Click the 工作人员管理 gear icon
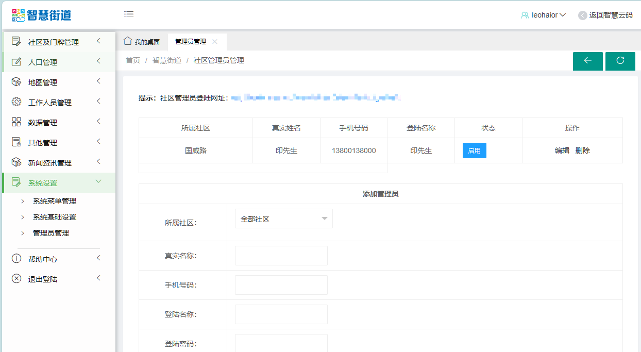 point(16,102)
